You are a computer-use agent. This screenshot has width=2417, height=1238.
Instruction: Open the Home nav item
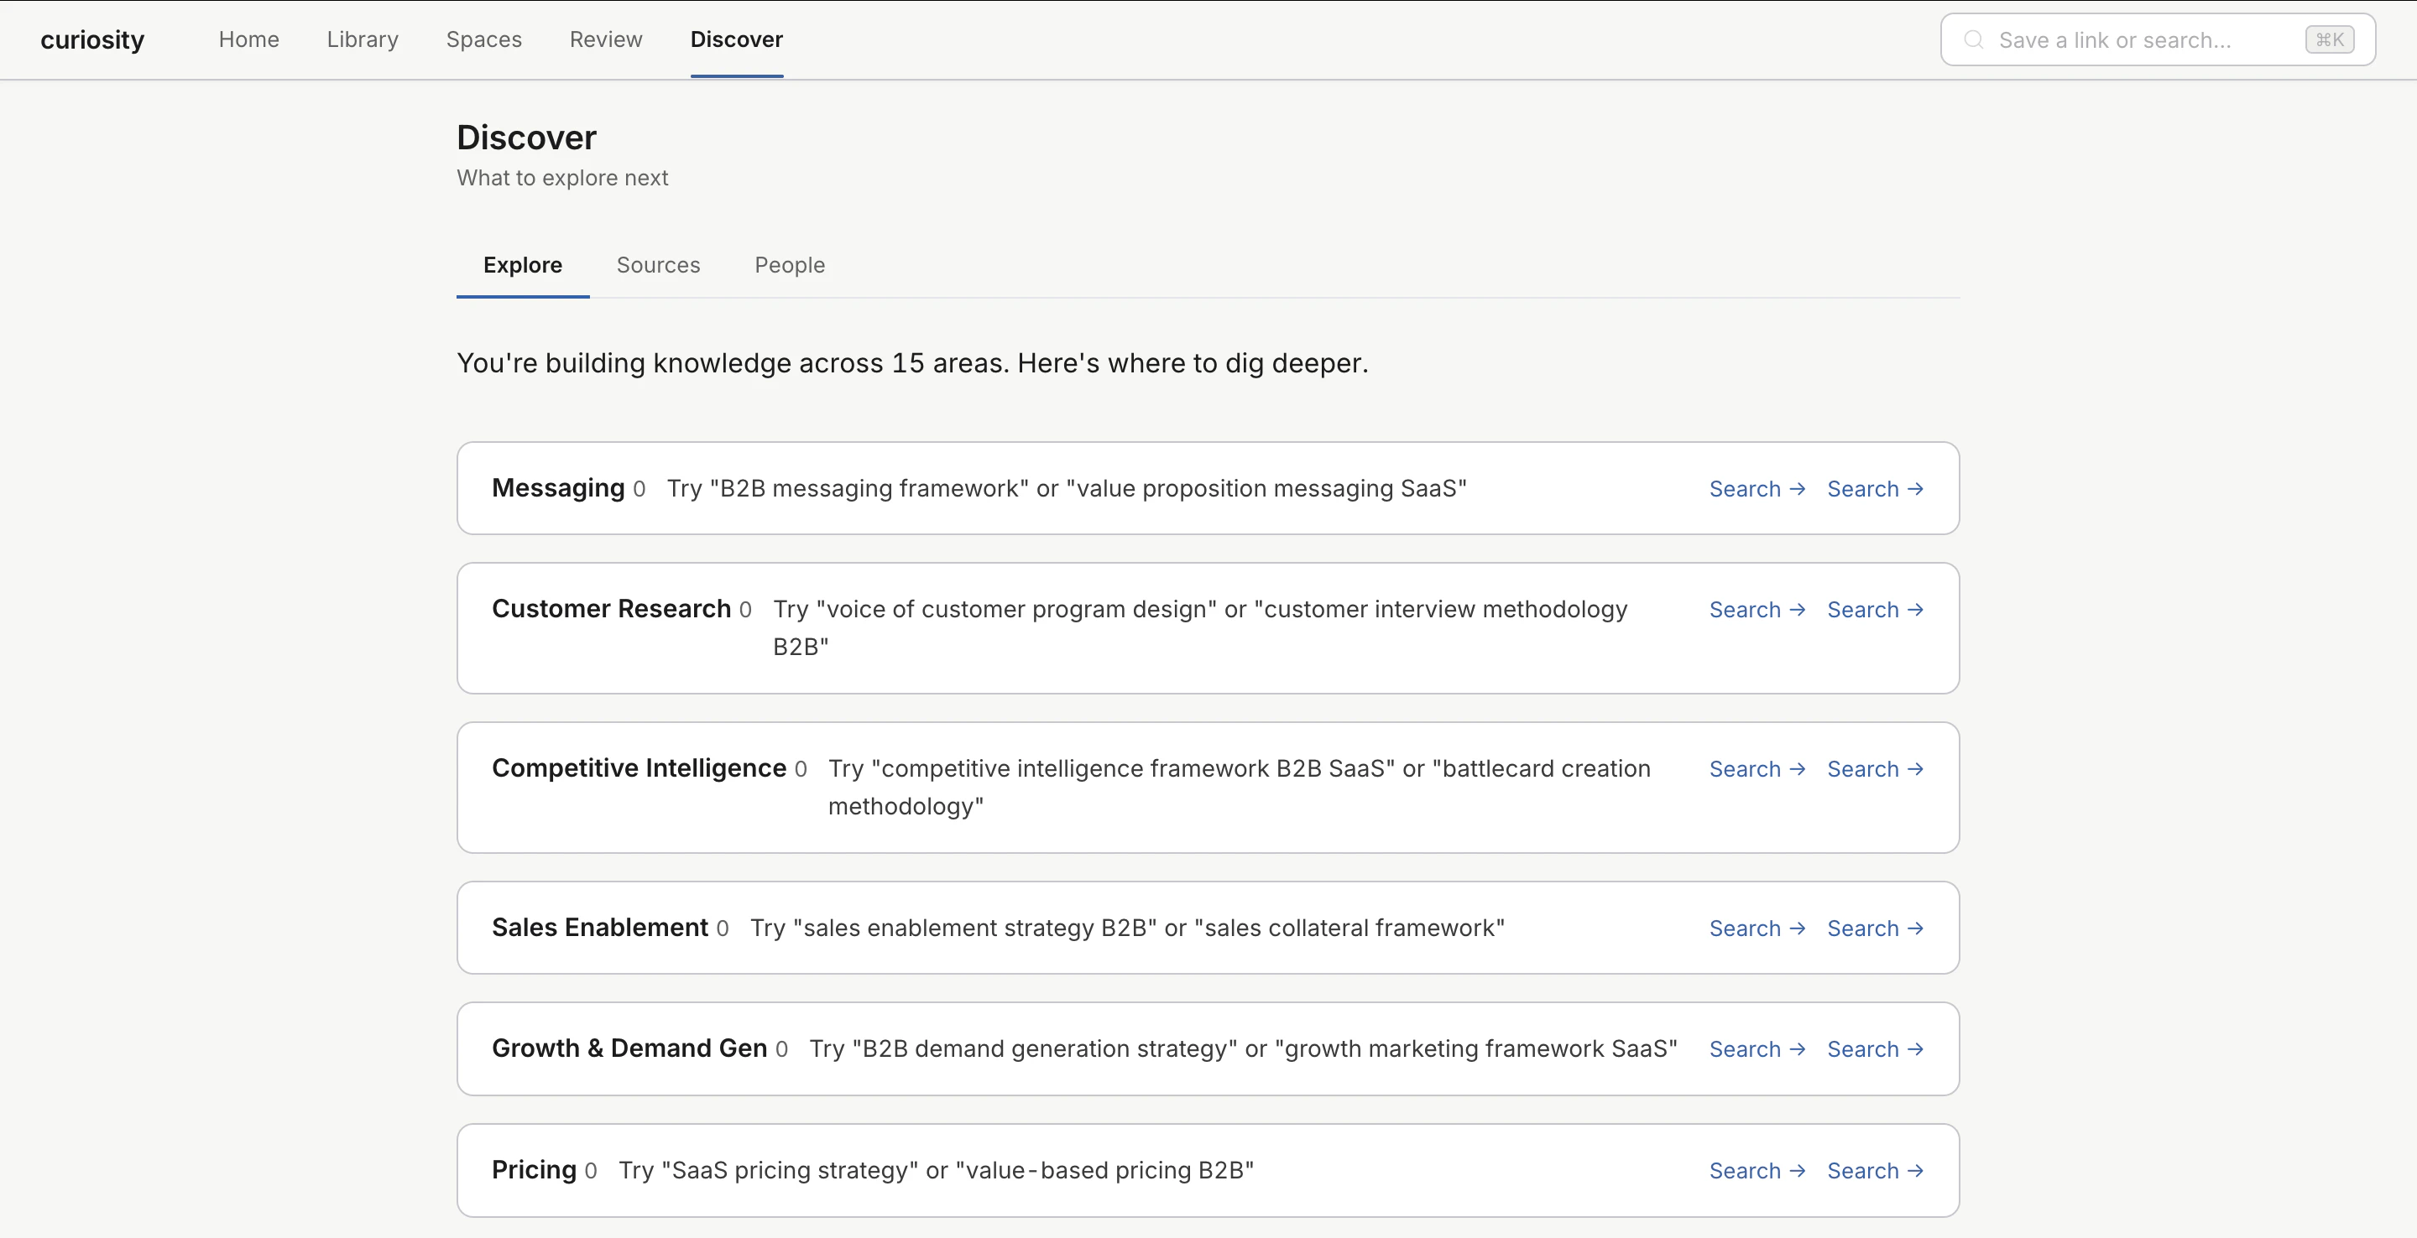point(248,39)
